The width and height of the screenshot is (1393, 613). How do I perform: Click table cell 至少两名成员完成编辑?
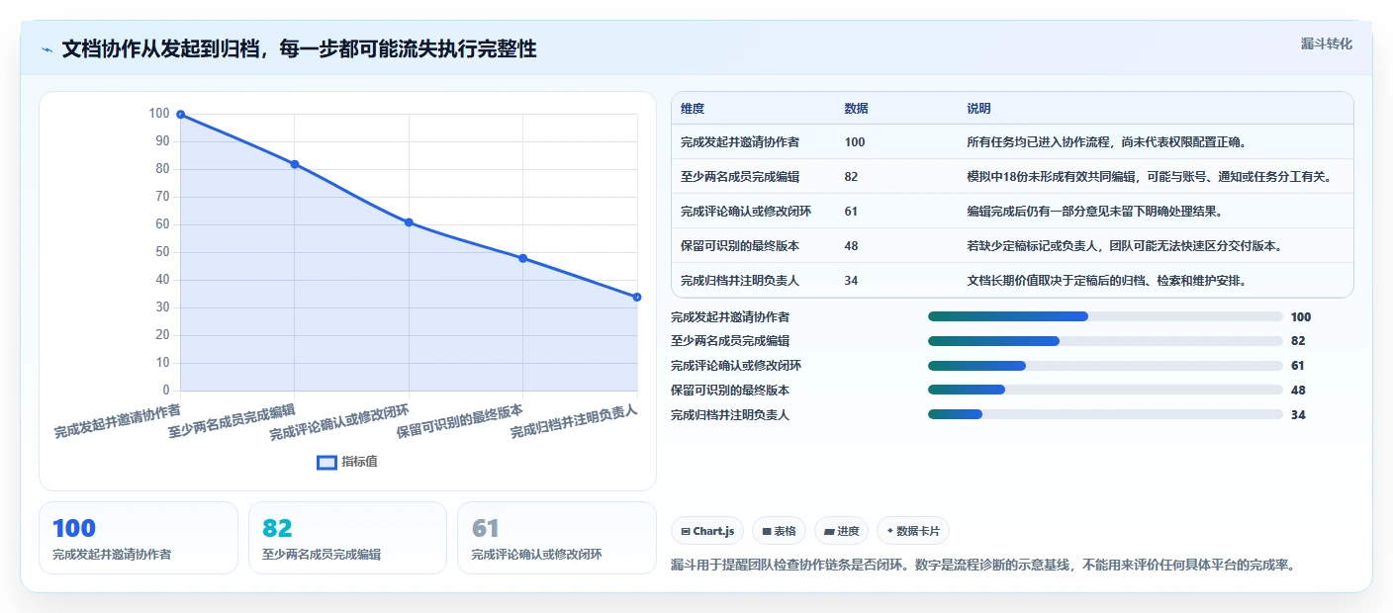coord(740,177)
